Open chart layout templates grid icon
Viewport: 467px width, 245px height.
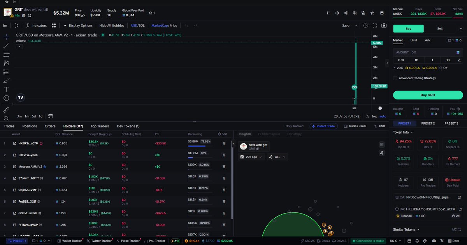pos(54,26)
